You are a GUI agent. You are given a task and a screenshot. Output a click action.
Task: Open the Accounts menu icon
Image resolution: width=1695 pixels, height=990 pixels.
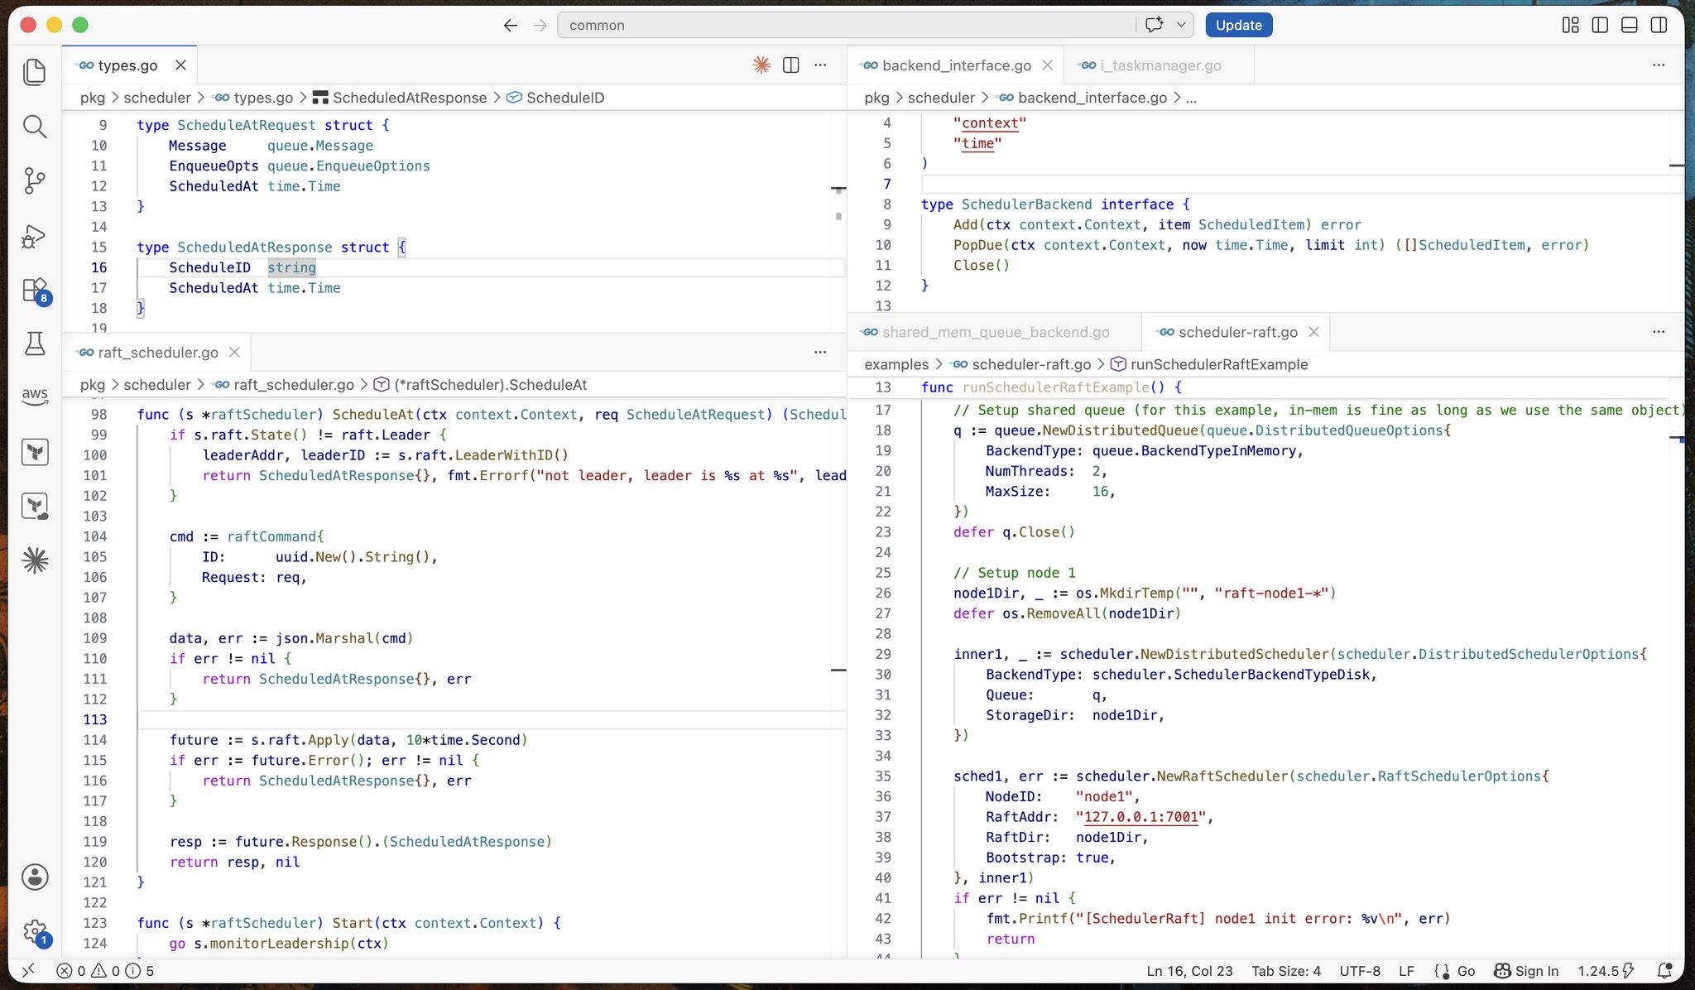[35, 877]
